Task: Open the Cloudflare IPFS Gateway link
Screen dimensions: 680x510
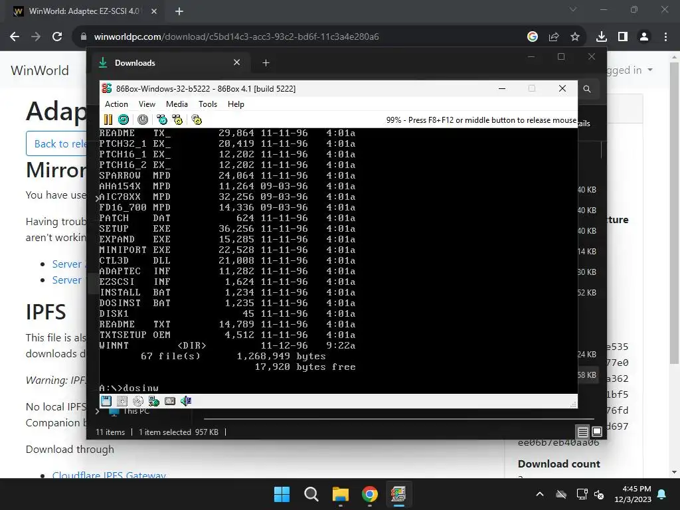Action: click(x=109, y=474)
